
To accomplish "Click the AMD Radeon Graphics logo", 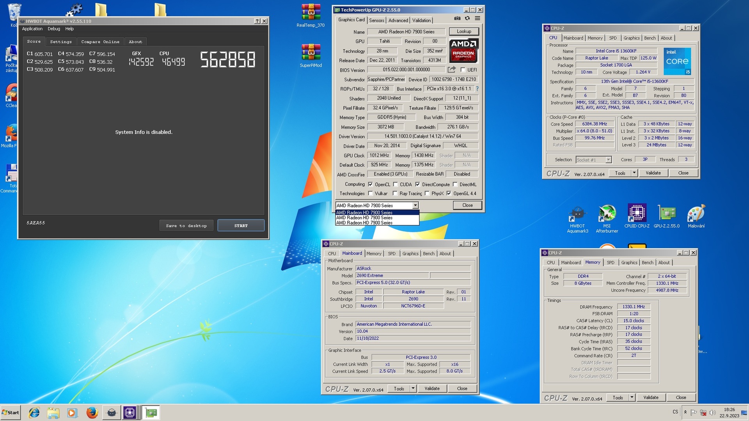I will [x=463, y=51].
